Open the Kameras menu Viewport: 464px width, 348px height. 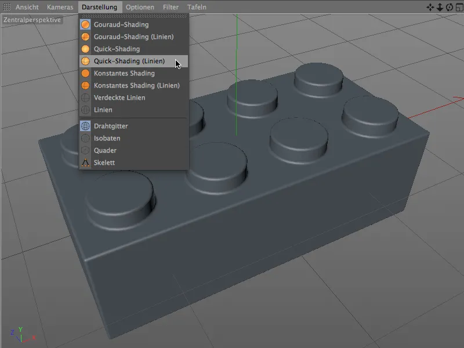click(x=60, y=7)
